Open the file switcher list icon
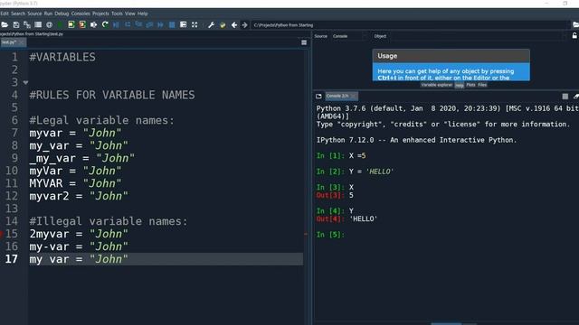Screen dimensions: 579x325 click(38, 24)
